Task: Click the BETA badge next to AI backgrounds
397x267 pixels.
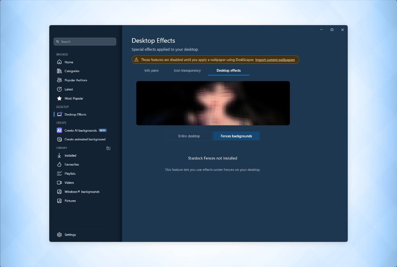Action: click(x=103, y=130)
